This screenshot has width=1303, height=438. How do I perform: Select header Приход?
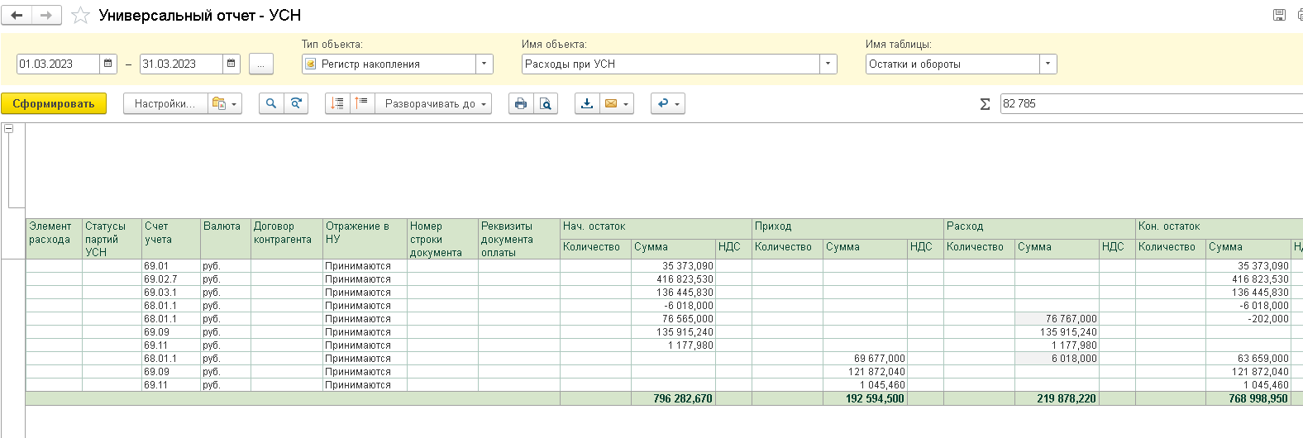point(847,229)
